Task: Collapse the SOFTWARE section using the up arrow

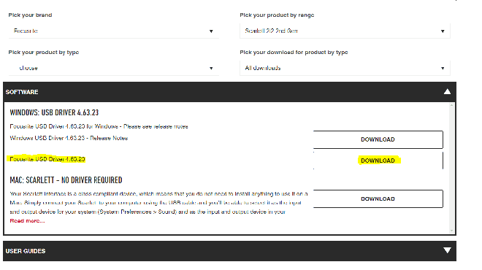Action: click(447, 91)
